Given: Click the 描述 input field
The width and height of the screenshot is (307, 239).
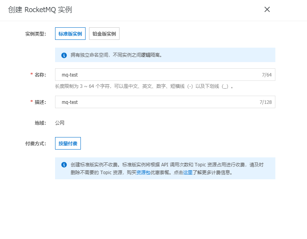Looking at the screenshot, I should [165, 102].
